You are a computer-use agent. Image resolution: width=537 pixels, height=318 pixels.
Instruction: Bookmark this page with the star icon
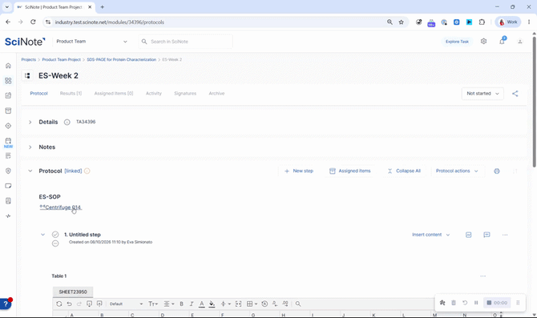click(x=401, y=22)
